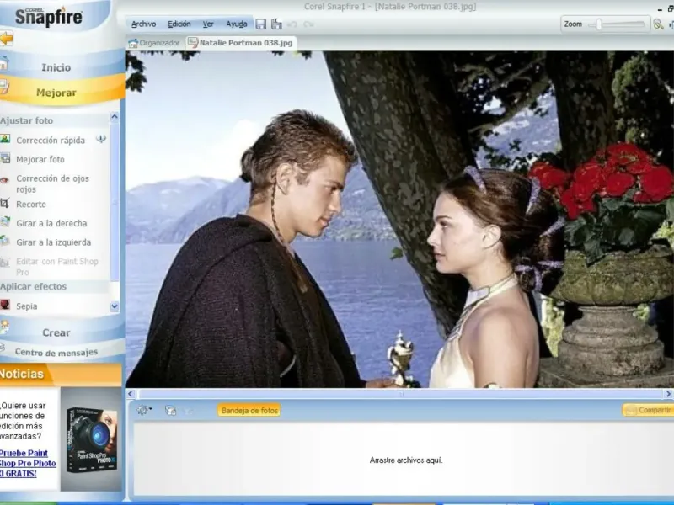This screenshot has width=674, height=505.
Task: Click Corrección de ojos rojos text
Action: [52, 183]
